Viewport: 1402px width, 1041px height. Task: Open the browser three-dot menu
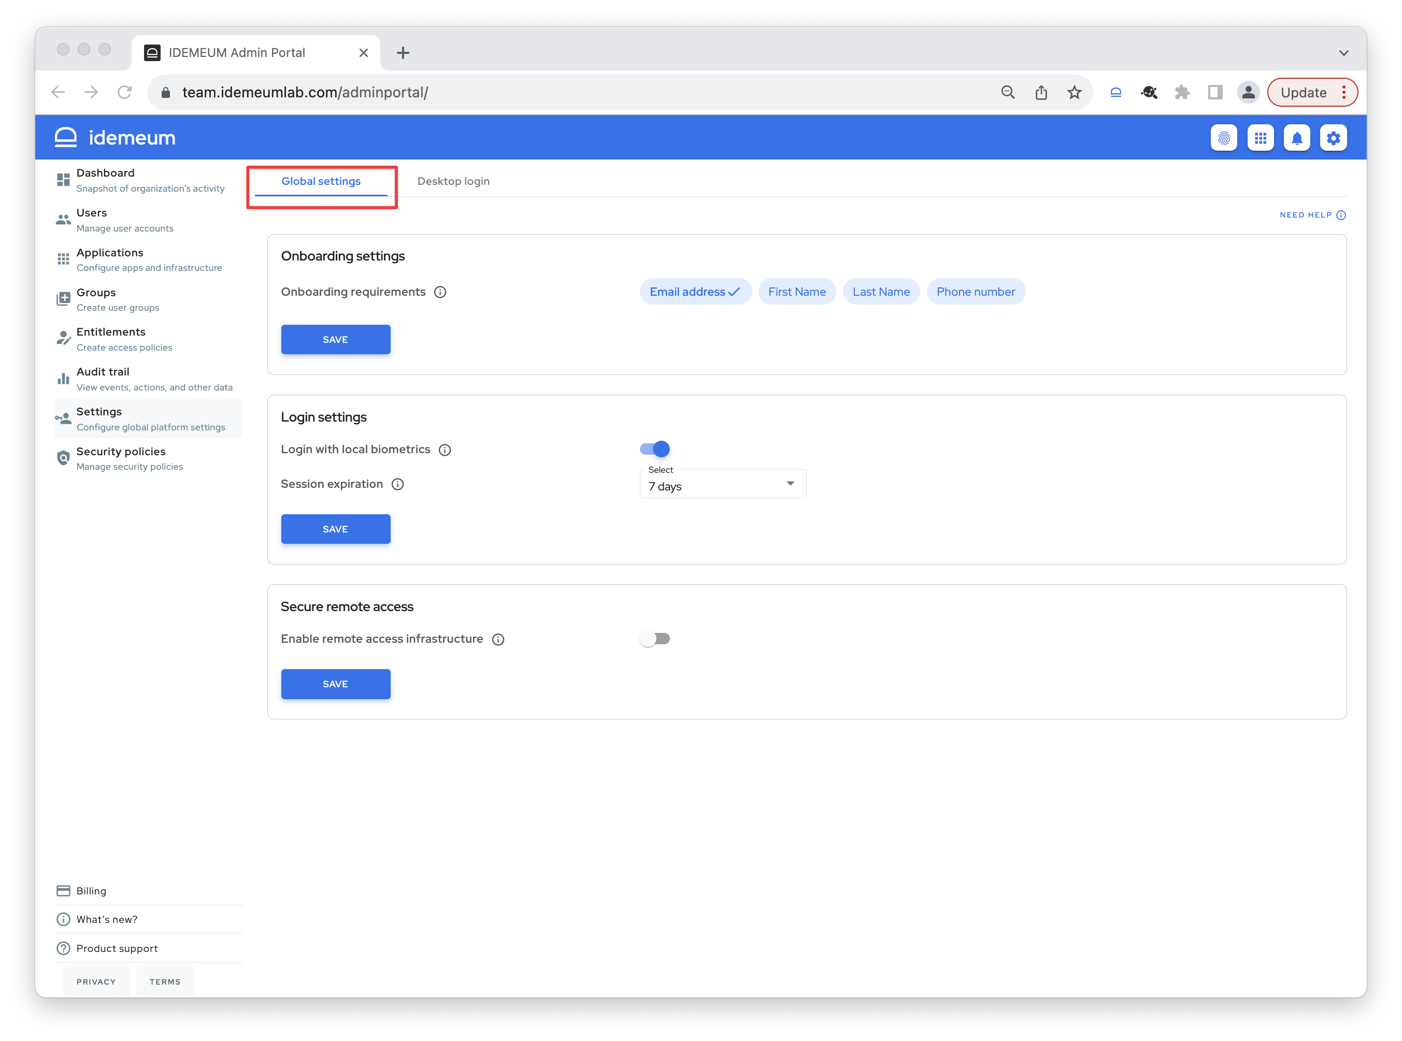[1343, 93]
